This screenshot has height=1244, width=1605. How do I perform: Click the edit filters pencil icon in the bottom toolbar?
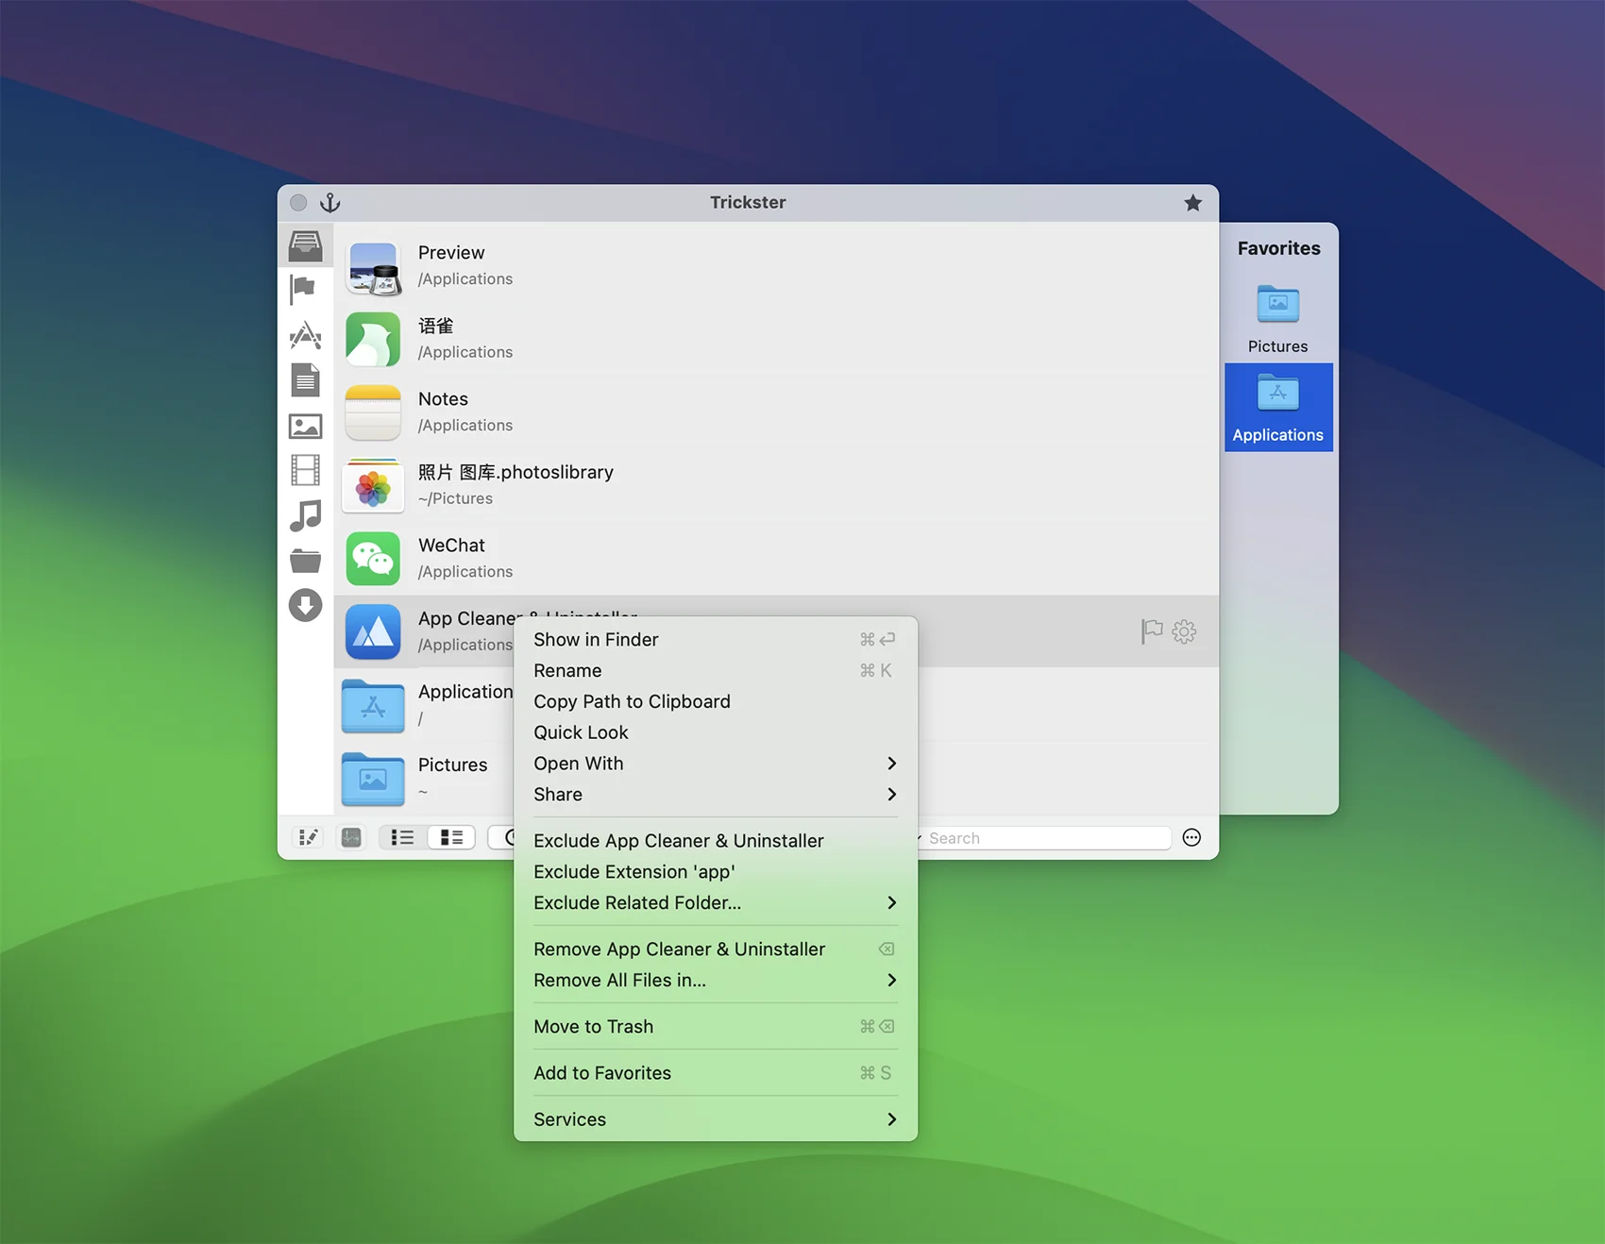pyautogui.click(x=308, y=837)
